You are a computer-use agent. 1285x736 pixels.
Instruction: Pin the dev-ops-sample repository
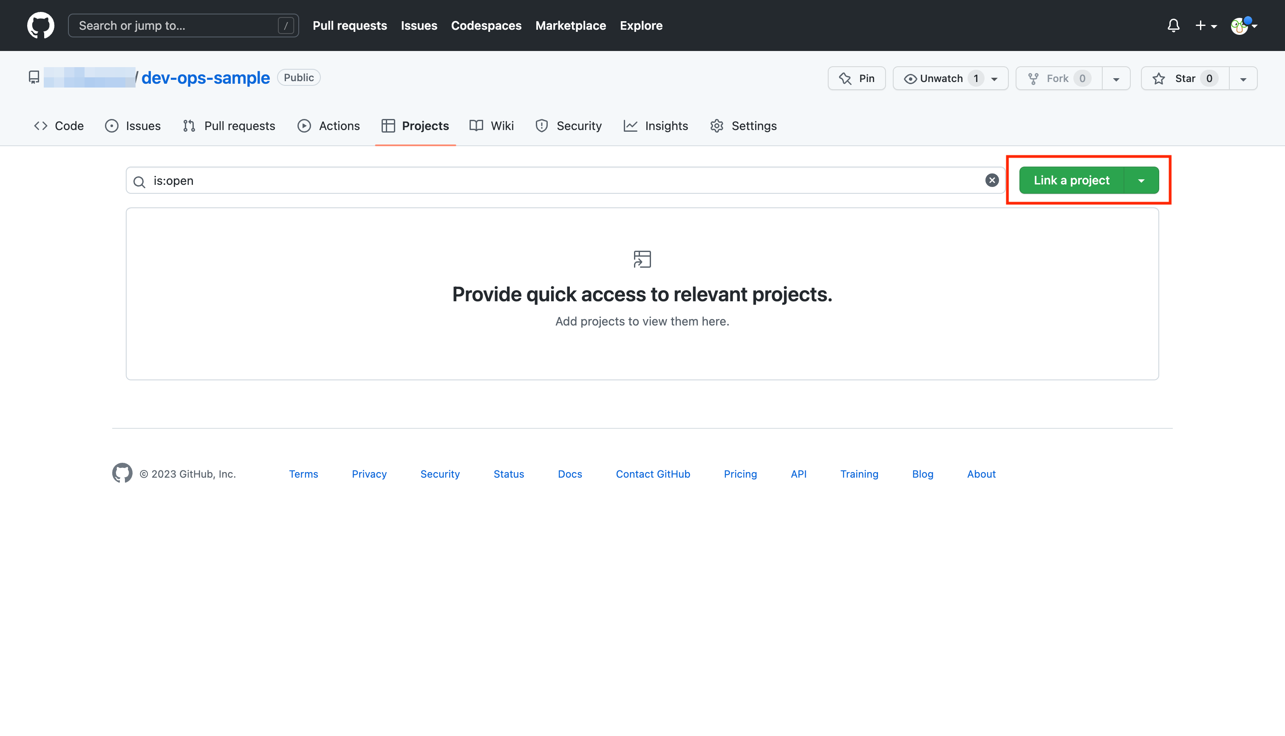point(856,78)
